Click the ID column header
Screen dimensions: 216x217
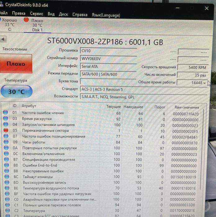[15, 106]
